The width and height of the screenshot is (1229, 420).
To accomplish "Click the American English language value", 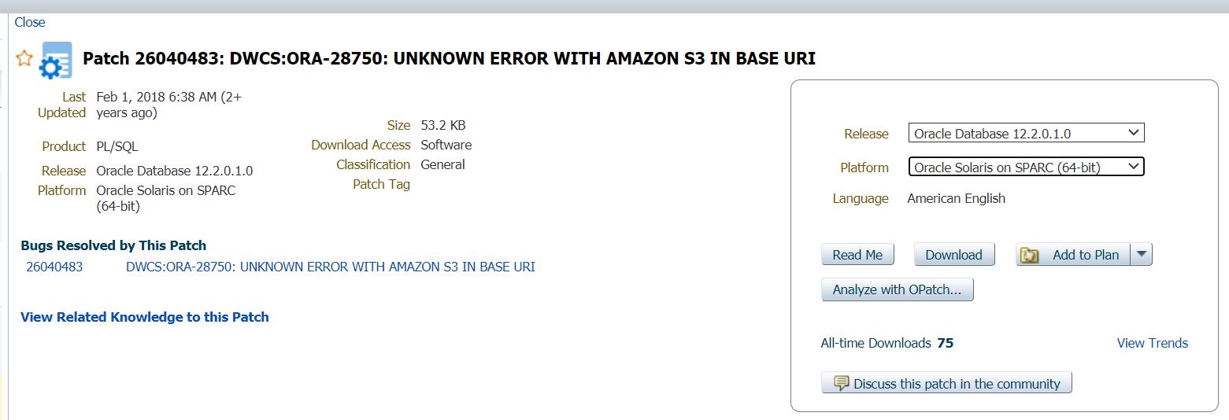I will pyautogui.click(x=956, y=198).
